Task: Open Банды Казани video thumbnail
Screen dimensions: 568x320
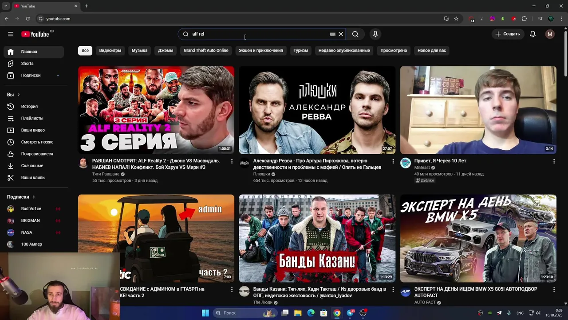Action: 317,238
